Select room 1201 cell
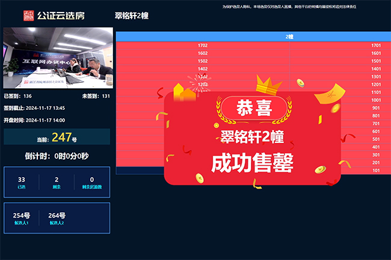 click(x=340, y=84)
